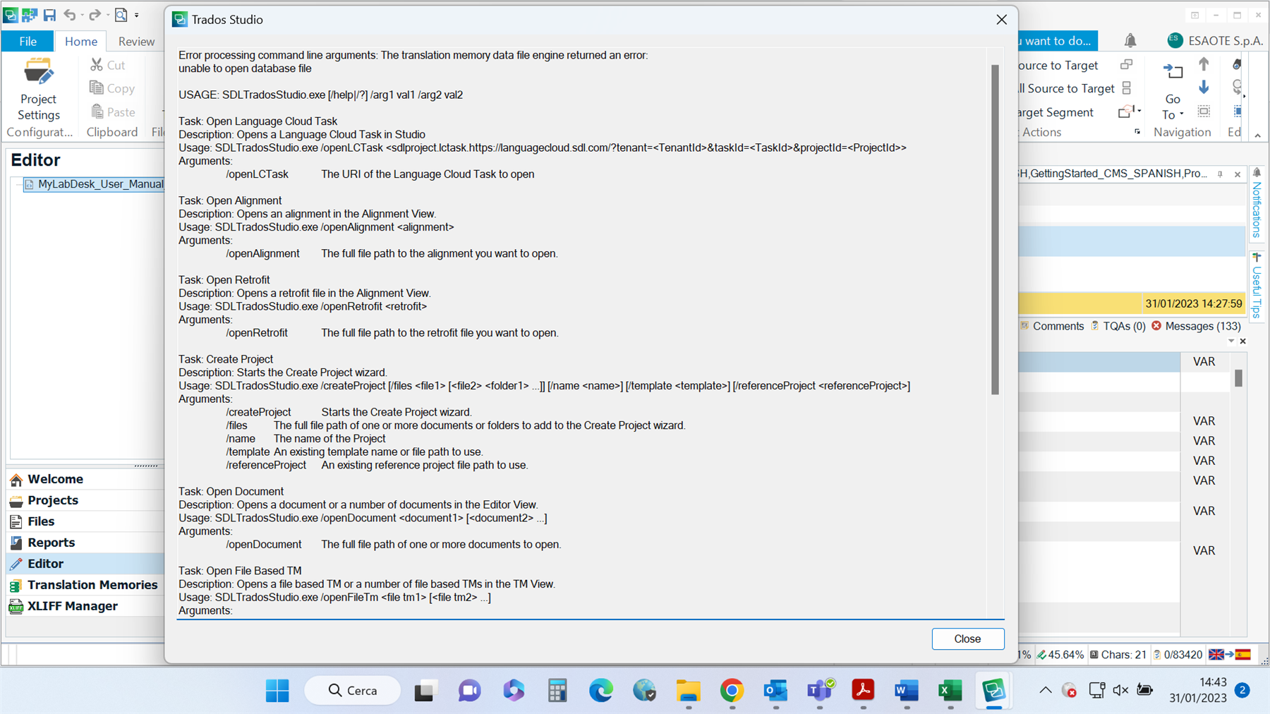Click the Tell me what you want to do box
Screen dimensions: 1270x714
tap(1058, 41)
